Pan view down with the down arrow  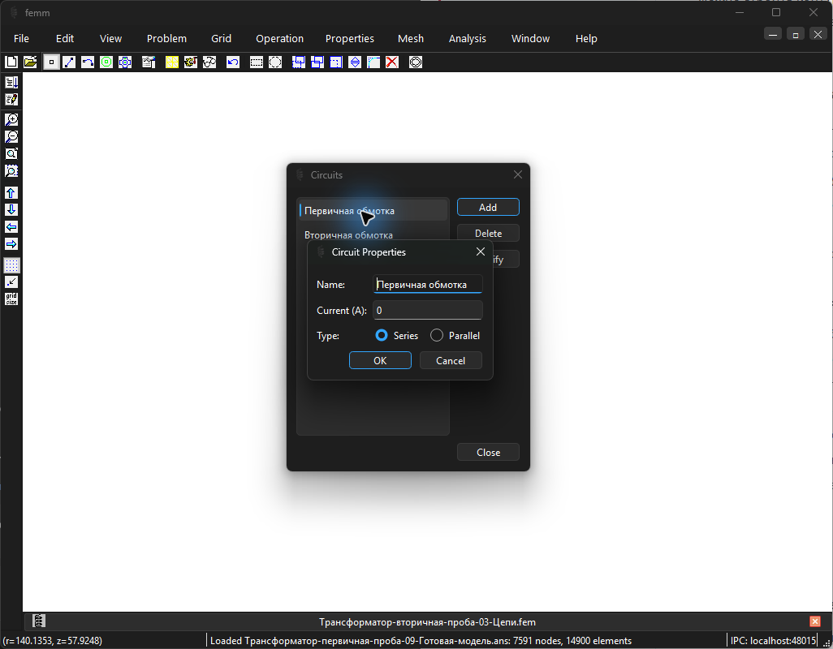[11, 209]
